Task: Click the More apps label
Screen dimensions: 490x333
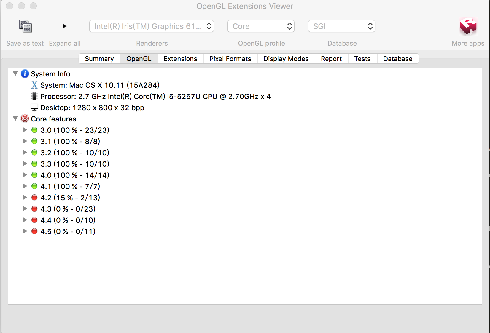Action: [x=468, y=44]
